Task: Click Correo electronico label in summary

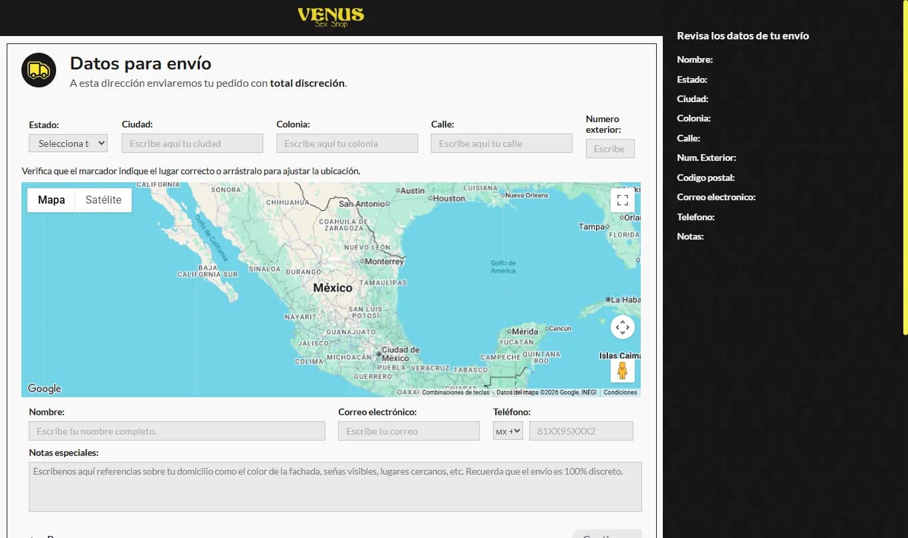Action: point(716,197)
